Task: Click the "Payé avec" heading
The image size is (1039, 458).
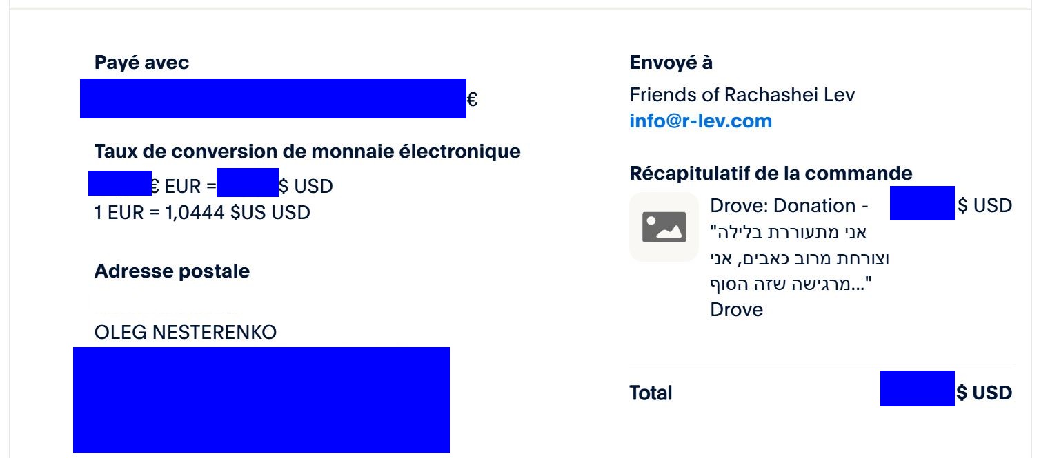Action: [141, 63]
